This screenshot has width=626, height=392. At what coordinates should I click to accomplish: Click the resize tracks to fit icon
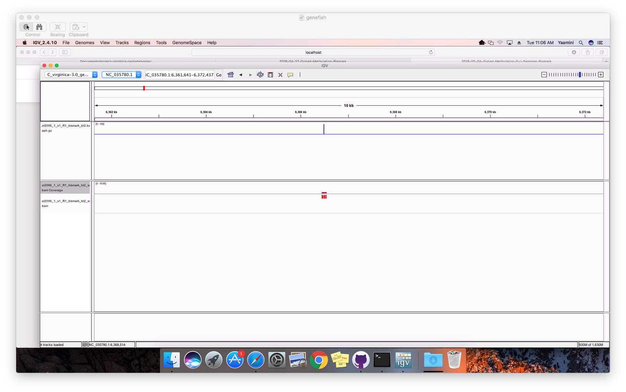280,75
